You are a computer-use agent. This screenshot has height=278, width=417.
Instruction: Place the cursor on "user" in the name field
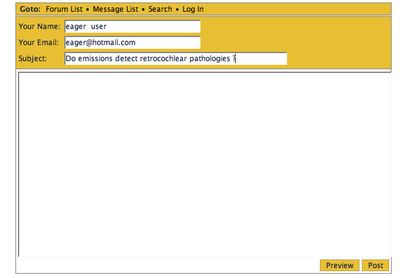[98, 27]
